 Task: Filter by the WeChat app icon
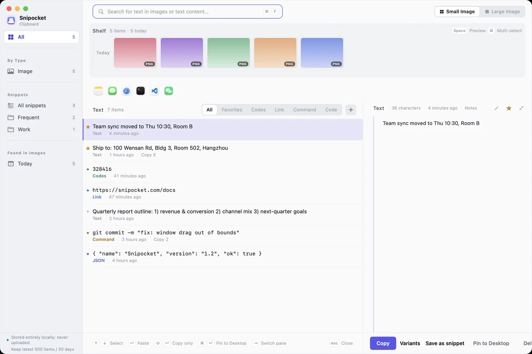coord(169,91)
